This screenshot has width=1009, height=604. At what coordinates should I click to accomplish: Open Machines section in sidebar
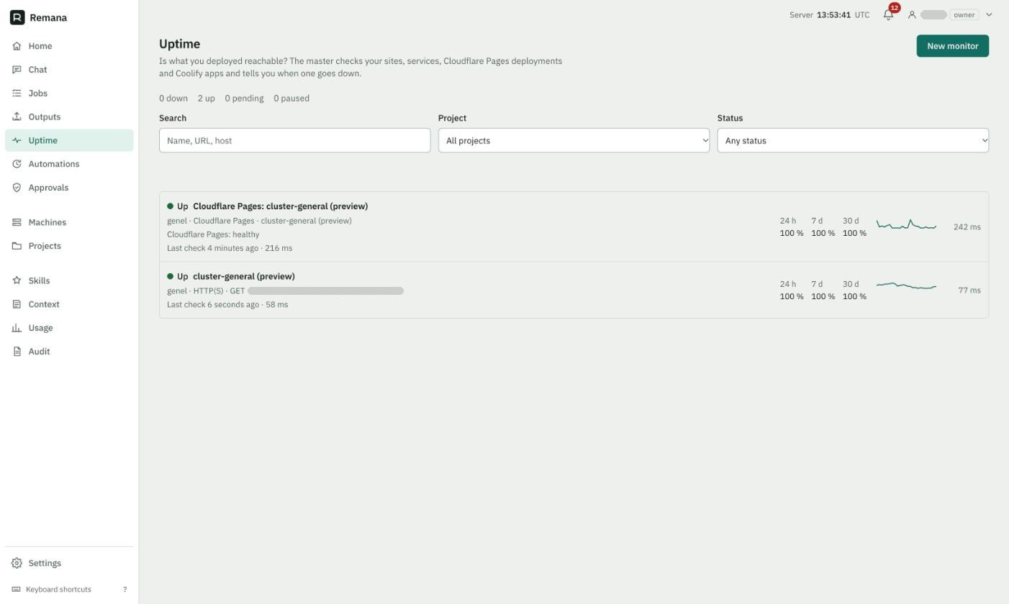[x=69, y=222]
